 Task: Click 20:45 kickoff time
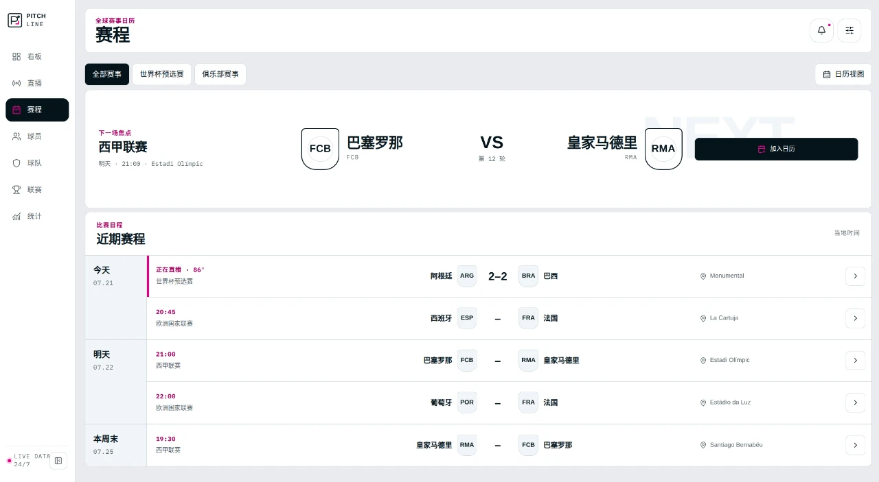165,312
